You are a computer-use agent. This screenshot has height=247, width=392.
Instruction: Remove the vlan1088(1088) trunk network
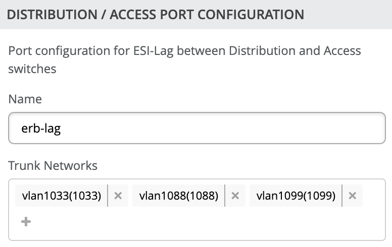(x=235, y=196)
